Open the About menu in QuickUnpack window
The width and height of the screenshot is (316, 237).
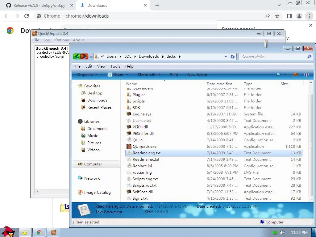click(78, 40)
